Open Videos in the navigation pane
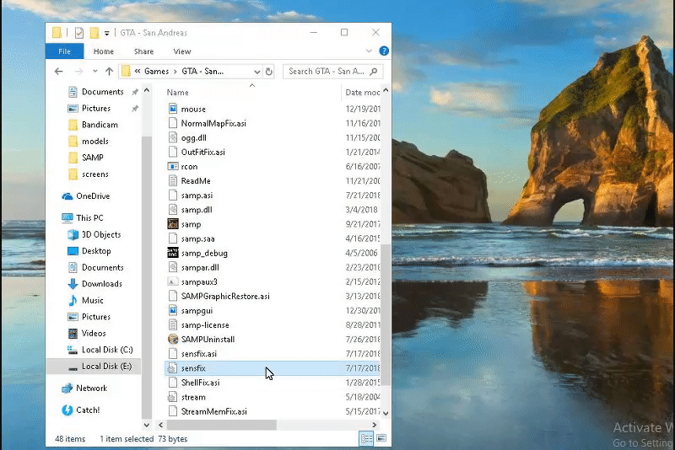675x450 pixels. [x=94, y=333]
